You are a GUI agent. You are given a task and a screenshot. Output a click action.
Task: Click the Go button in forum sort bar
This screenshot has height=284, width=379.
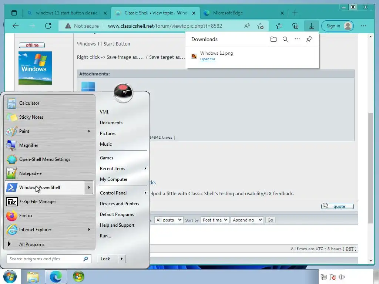(x=270, y=220)
